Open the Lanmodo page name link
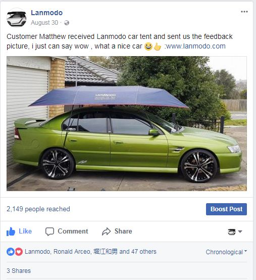 pyautogui.click(x=47, y=13)
